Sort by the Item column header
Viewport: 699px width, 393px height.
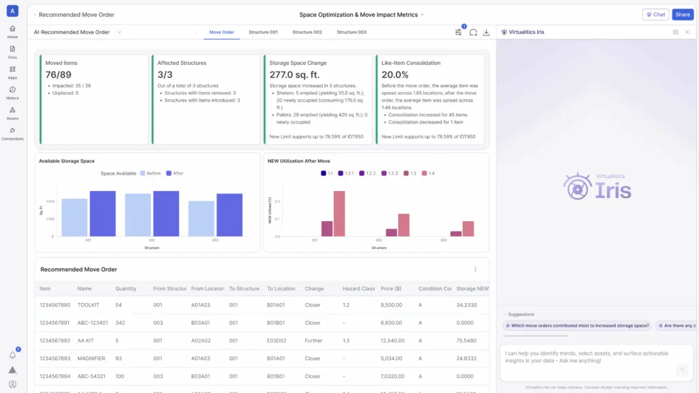[45, 289]
